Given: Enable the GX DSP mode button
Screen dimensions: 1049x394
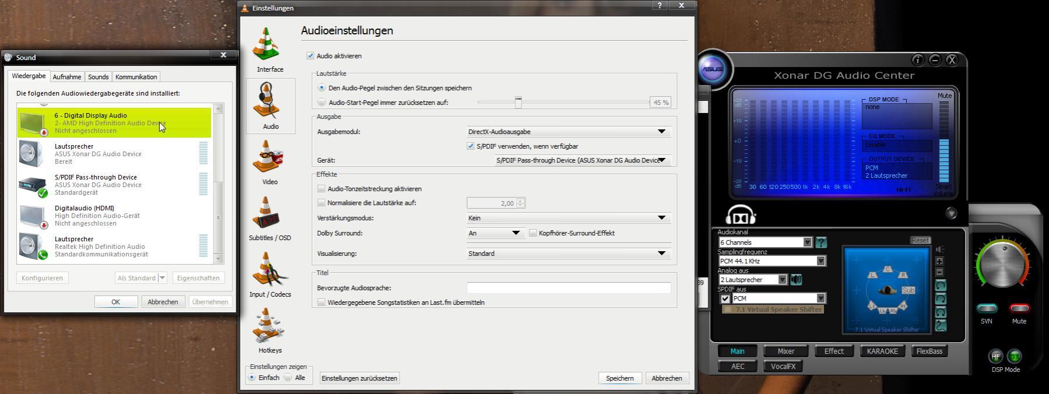Looking at the screenshot, I should point(1015,356).
